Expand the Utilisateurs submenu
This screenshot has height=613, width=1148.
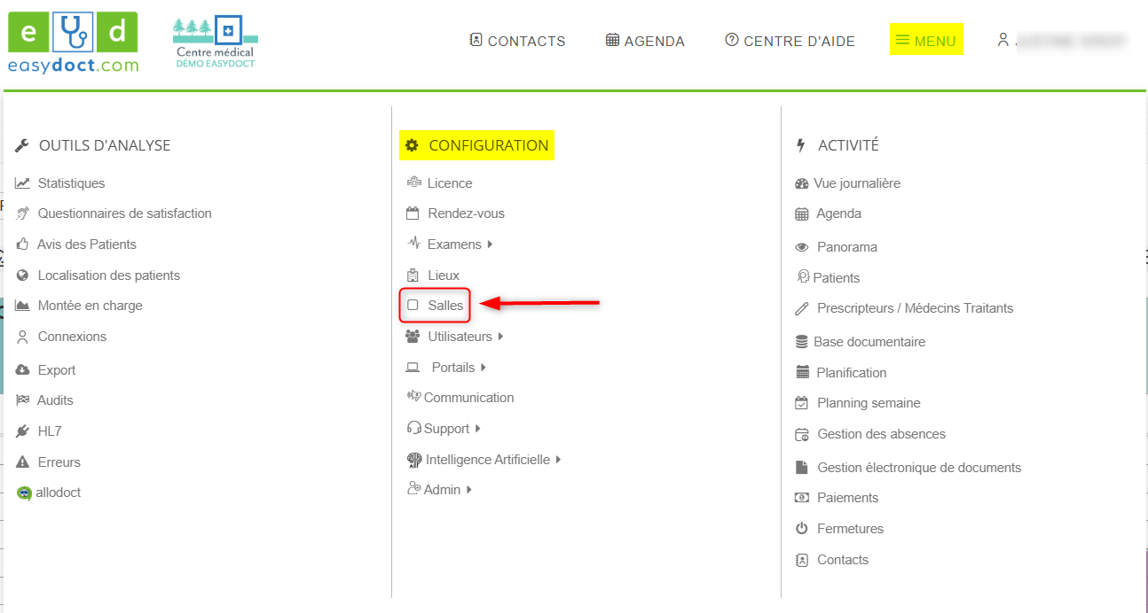coord(500,337)
